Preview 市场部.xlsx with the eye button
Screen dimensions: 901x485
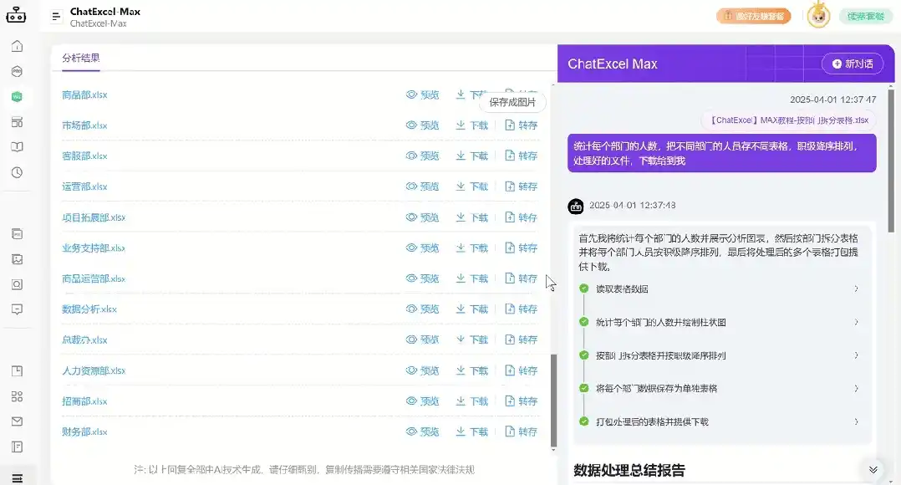click(x=422, y=125)
